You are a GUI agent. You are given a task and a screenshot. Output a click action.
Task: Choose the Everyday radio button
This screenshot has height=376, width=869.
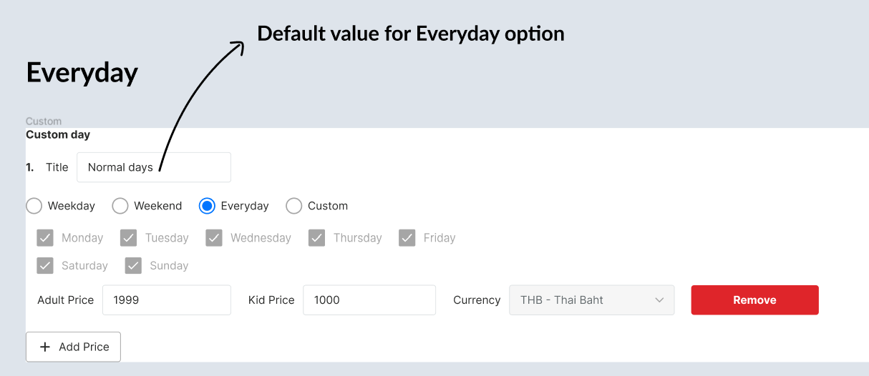(x=207, y=206)
